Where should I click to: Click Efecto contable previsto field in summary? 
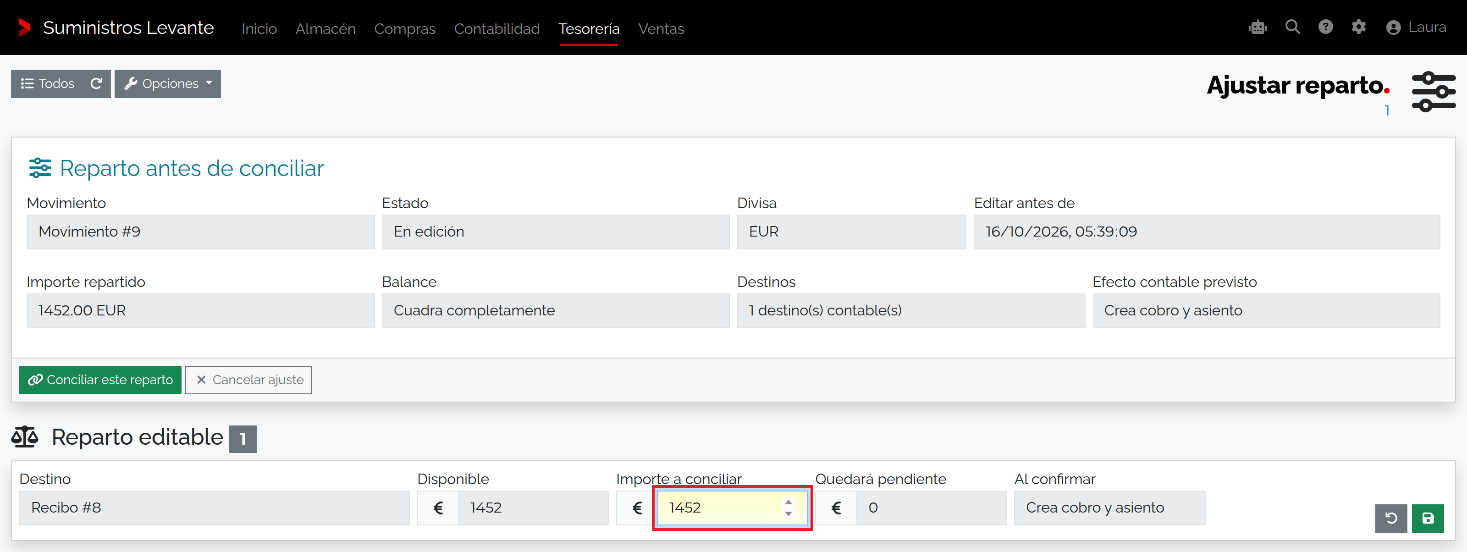pyautogui.click(x=1266, y=310)
